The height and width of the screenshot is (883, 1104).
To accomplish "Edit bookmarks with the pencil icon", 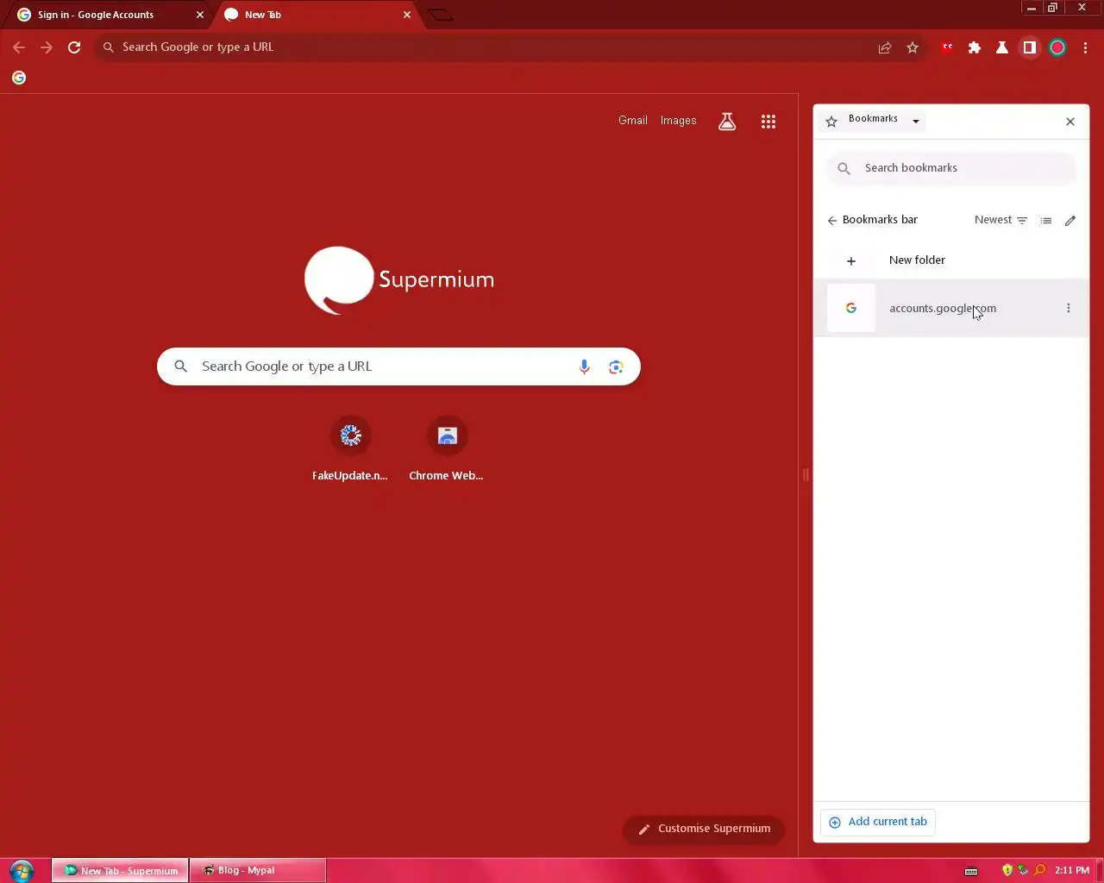I will pyautogui.click(x=1070, y=221).
